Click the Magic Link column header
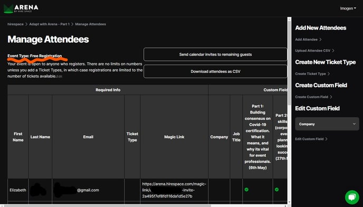 174,137
